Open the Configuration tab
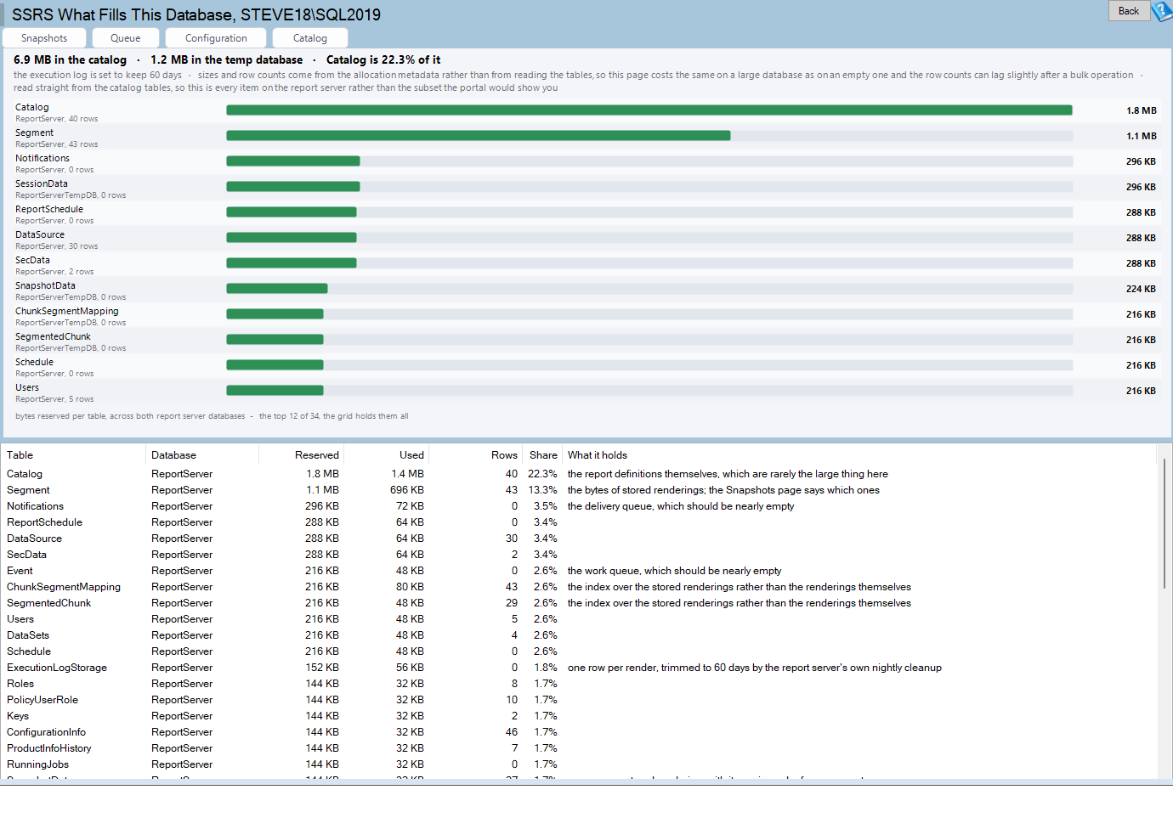This screenshot has height=829, width=1173. (x=216, y=38)
